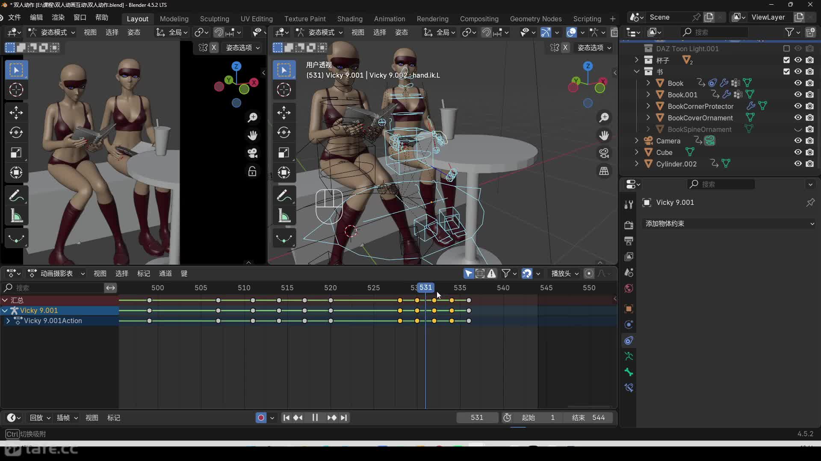Image resolution: width=821 pixels, height=461 pixels.
Task: Open the Bone Constraints properties tab
Action: [x=629, y=388]
